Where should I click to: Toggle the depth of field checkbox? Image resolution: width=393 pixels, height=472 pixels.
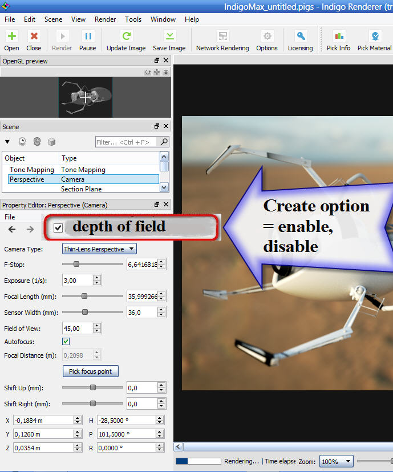pyautogui.click(x=58, y=228)
